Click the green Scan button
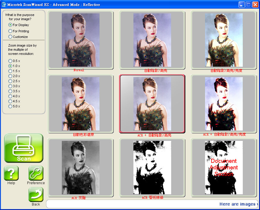 coord(24,148)
